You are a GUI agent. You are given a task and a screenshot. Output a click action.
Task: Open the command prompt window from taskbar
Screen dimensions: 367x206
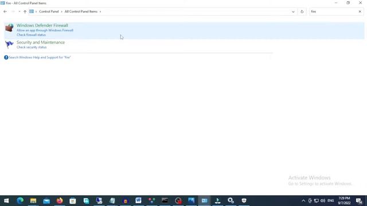165,201
